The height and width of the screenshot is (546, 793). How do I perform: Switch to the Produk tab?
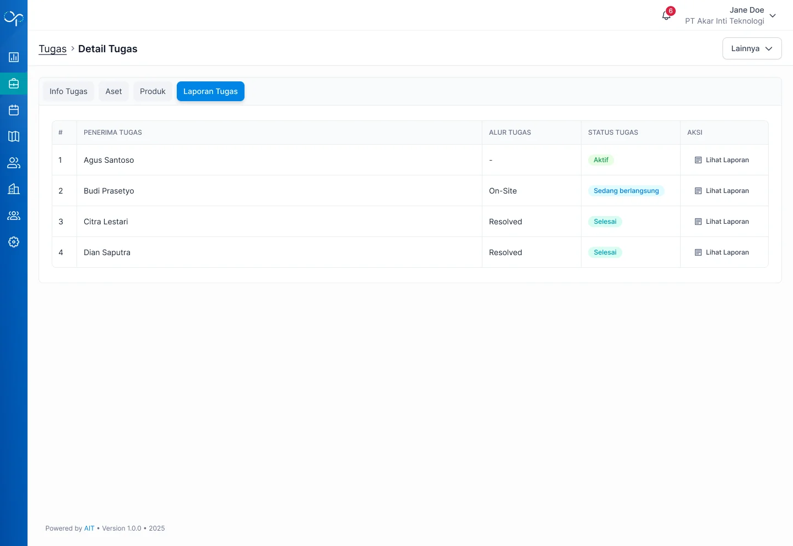point(153,91)
